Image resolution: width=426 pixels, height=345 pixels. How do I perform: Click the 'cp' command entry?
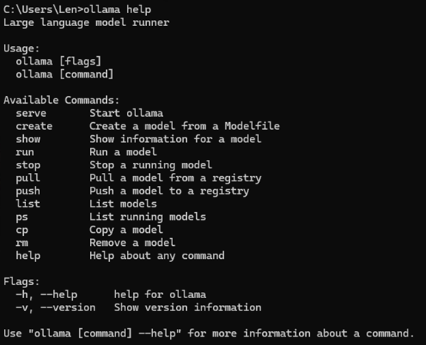[x=22, y=231]
